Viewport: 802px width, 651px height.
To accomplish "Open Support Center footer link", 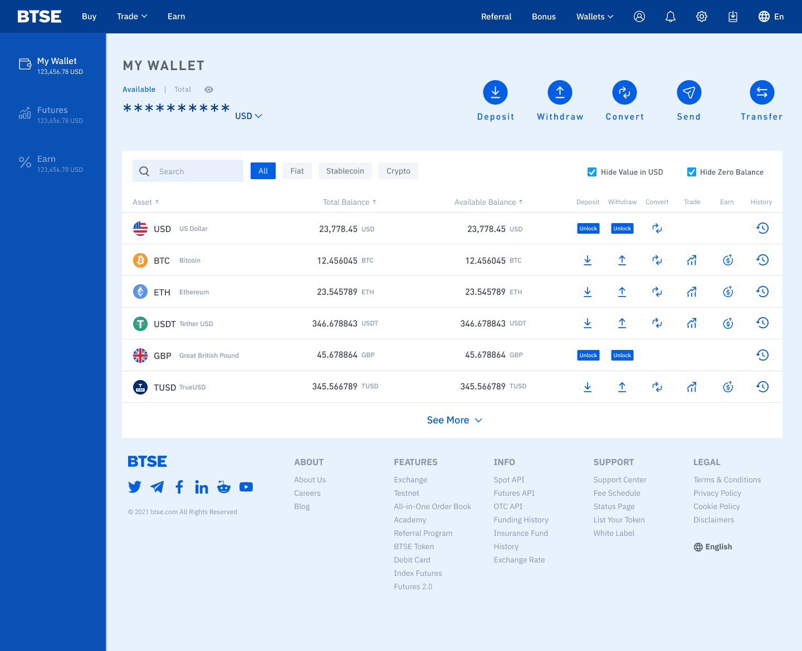I will (620, 480).
